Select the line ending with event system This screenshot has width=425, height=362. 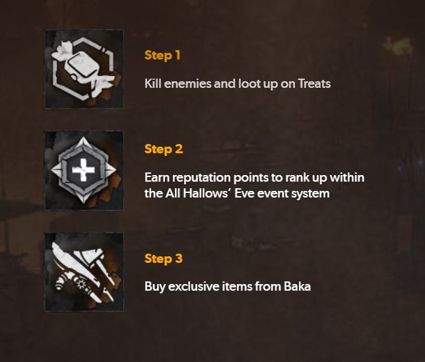[x=236, y=194]
